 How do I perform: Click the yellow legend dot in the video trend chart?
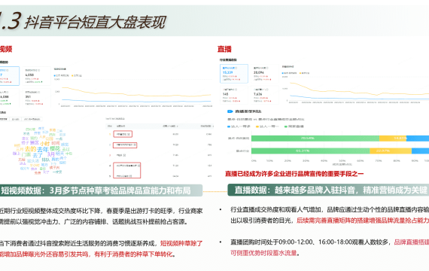click(x=72, y=75)
